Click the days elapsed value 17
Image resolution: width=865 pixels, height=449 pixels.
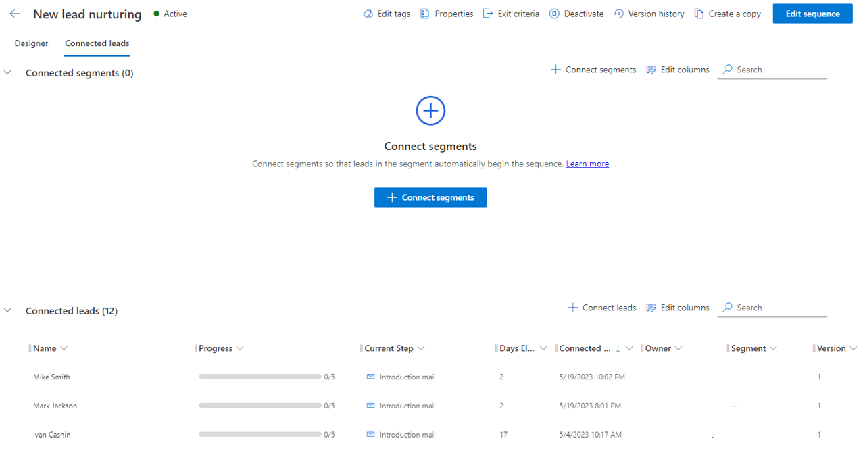point(503,435)
